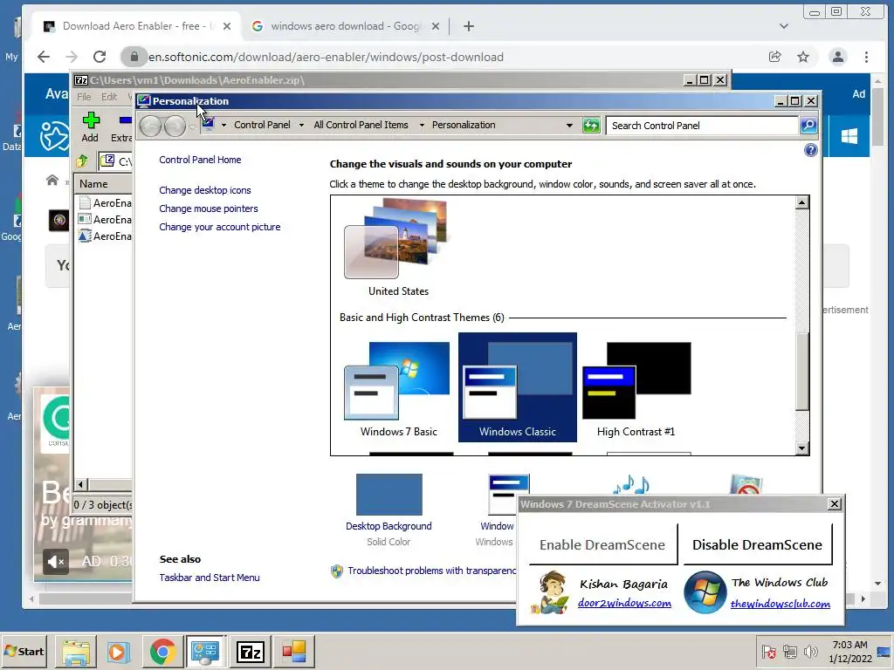Click All Control Panel Items breadcrumb

coord(361,125)
